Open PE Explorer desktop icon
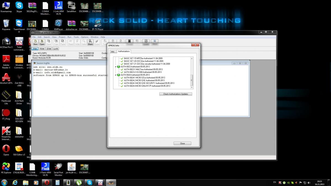The height and width of the screenshot is (186, 331). tap(6, 167)
